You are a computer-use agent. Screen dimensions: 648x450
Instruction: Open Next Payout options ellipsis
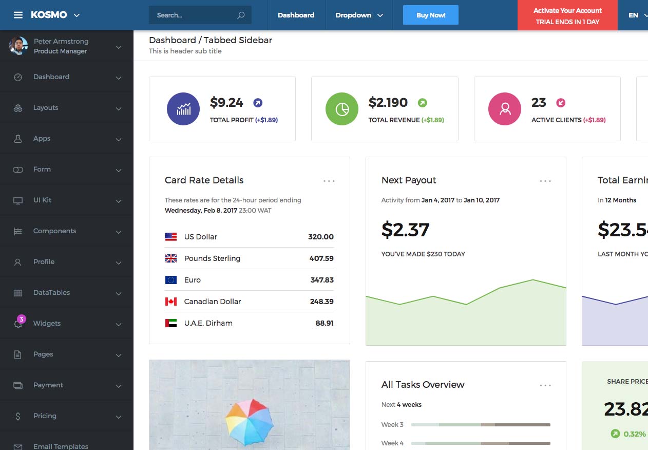coord(545,181)
